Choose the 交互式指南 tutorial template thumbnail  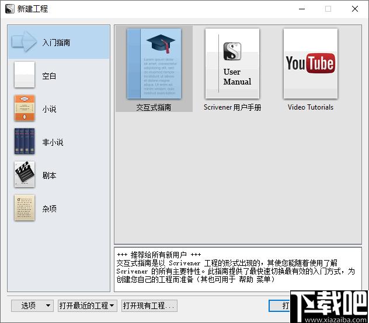(x=154, y=64)
